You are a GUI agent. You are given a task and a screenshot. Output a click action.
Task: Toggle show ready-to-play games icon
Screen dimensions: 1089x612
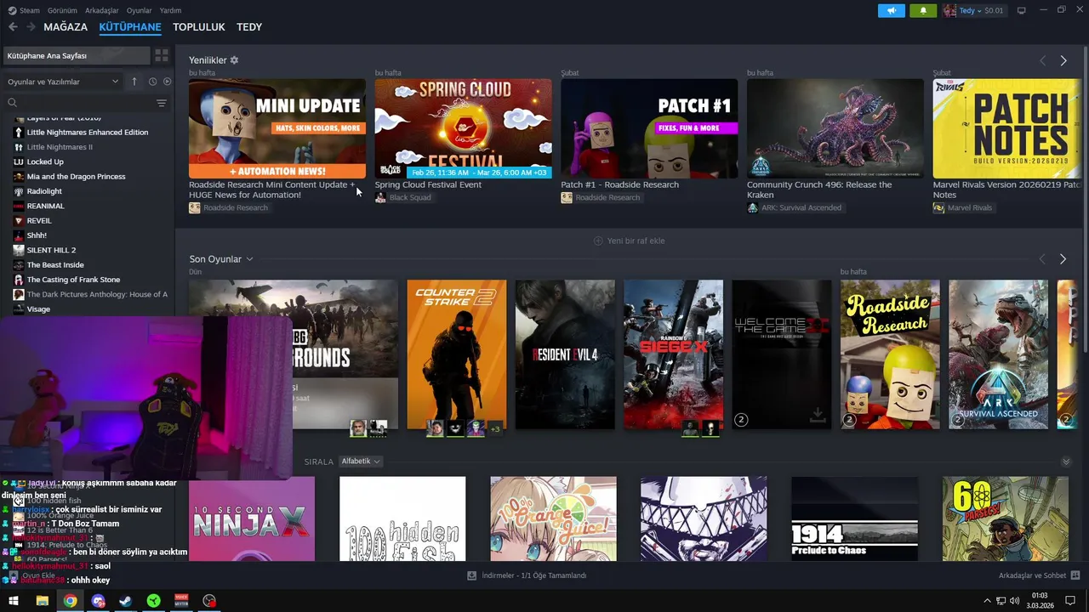click(167, 82)
